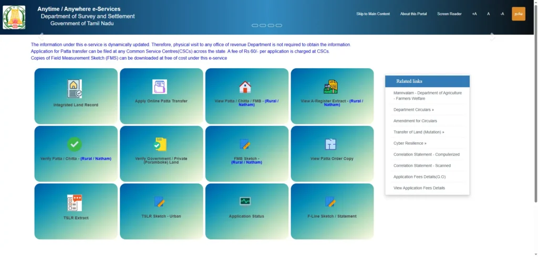The height and width of the screenshot is (257, 538).
Task: Open Correlation Statement - Scanned link
Action: coord(422,166)
